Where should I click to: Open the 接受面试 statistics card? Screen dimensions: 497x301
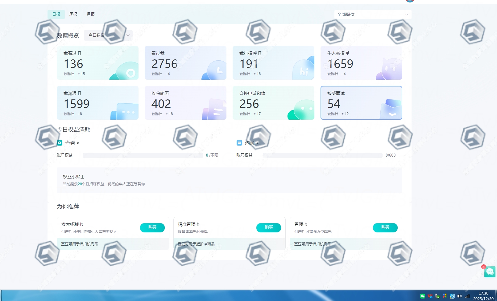point(361,103)
